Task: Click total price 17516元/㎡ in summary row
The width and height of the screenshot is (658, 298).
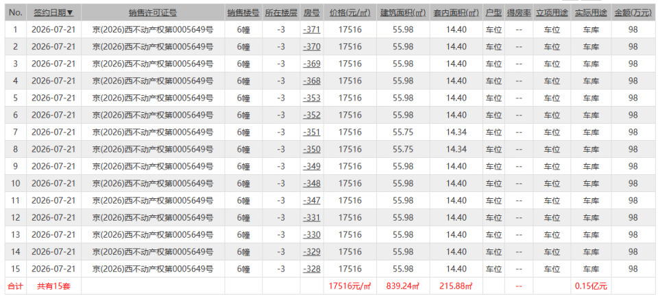Action: point(350,286)
